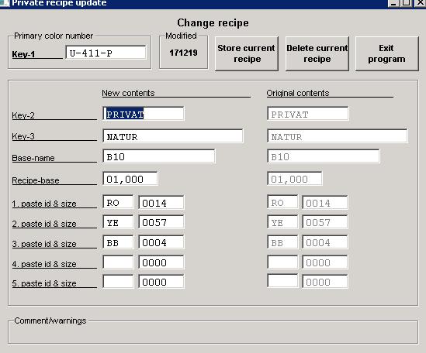
Task: Select the 2. paste id YE field
Action: [118, 222]
